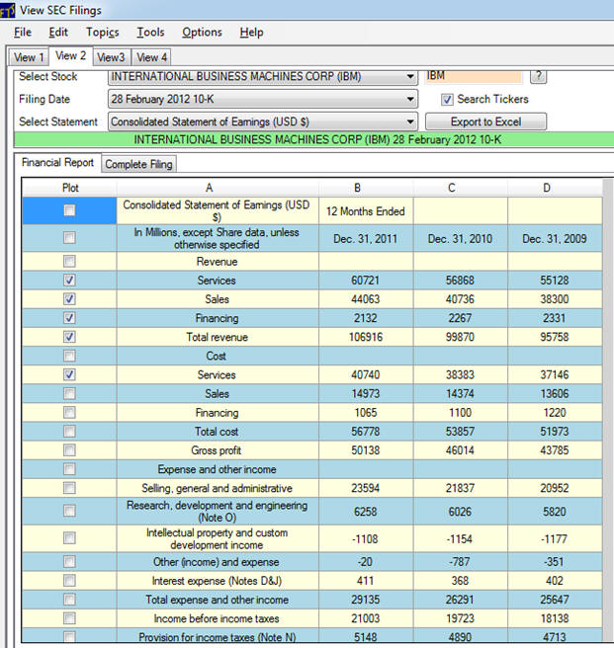
Task: Uncheck Plot for Revenue Services row
Action: (x=69, y=281)
